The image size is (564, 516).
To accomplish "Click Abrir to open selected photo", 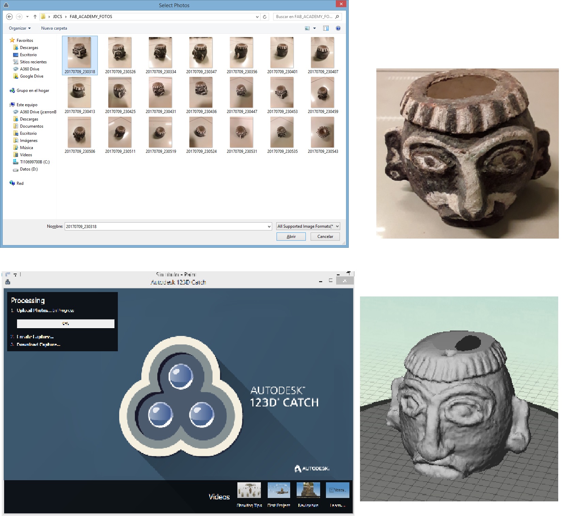I will (291, 237).
